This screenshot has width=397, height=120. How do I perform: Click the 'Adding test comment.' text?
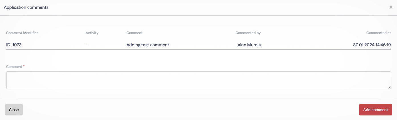[148, 45]
